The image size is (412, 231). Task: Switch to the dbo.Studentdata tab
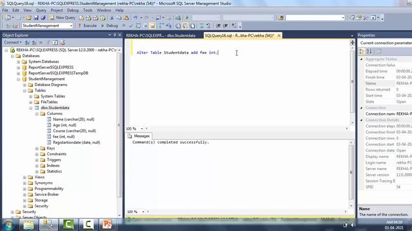coord(160,36)
